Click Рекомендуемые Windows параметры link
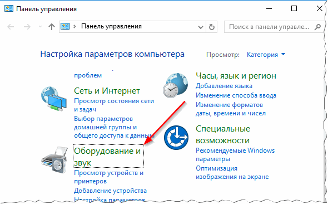Screen dimensions: 328x204 click(x=235, y=155)
